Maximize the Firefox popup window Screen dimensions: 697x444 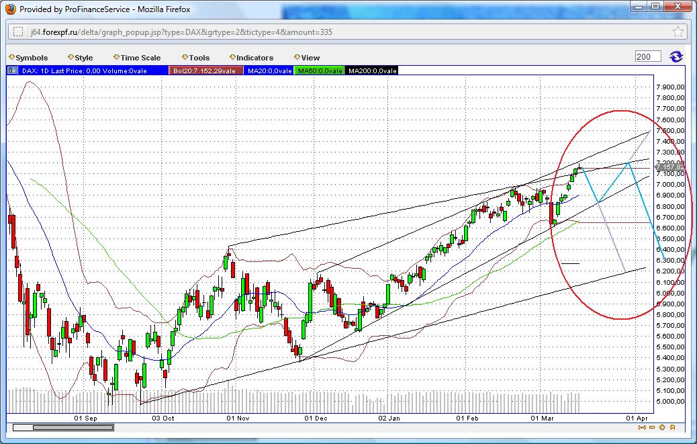click(655, 6)
